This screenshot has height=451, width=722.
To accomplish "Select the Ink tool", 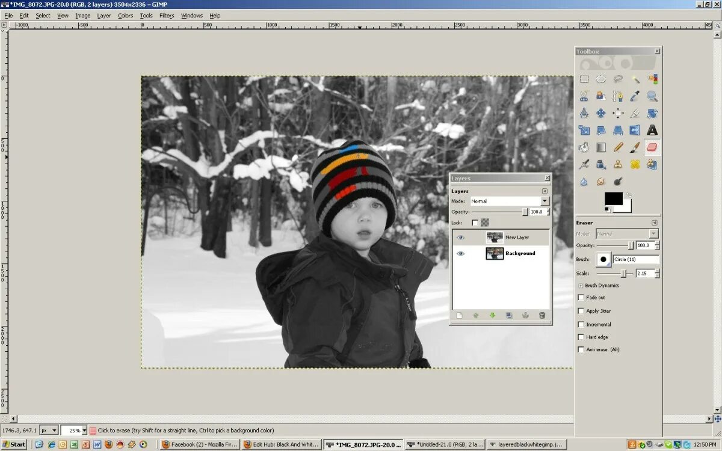I will click(601, 164).
